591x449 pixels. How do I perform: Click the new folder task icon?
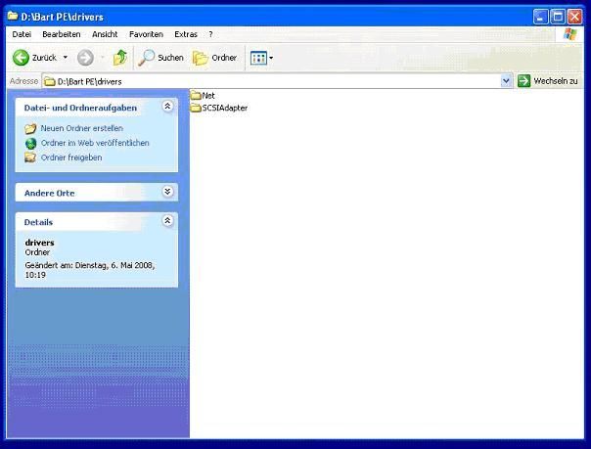pos(30,128)
